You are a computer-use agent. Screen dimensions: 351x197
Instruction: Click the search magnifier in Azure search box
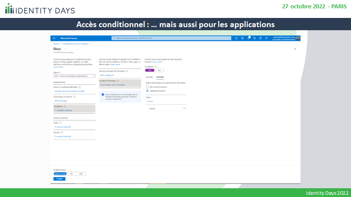pos(114,38)
